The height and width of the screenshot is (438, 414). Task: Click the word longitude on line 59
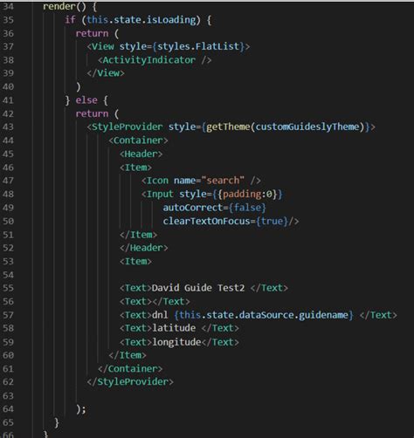pyautogui.click(x=176, y=342)
